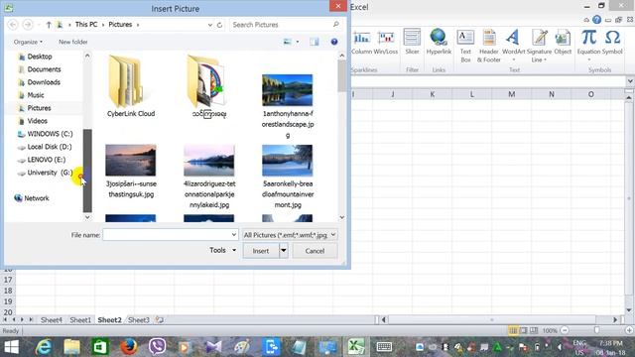Viewport: 635px width, 357px height.
Task: Refresh the Pictures folder listing
Action: tap(219, 25)
